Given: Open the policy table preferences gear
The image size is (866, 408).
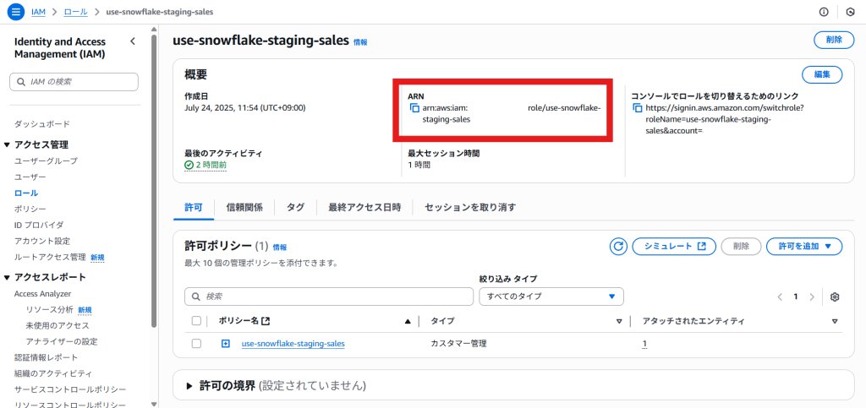Looking at the screenshot, I should click(x=835, y=296).
